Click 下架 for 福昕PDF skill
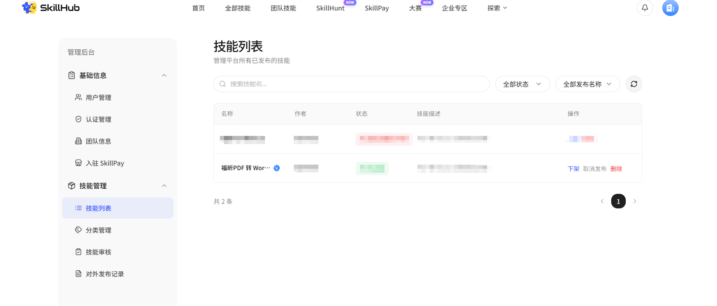Viewport: 717px width, 306px height. point(573,169)
